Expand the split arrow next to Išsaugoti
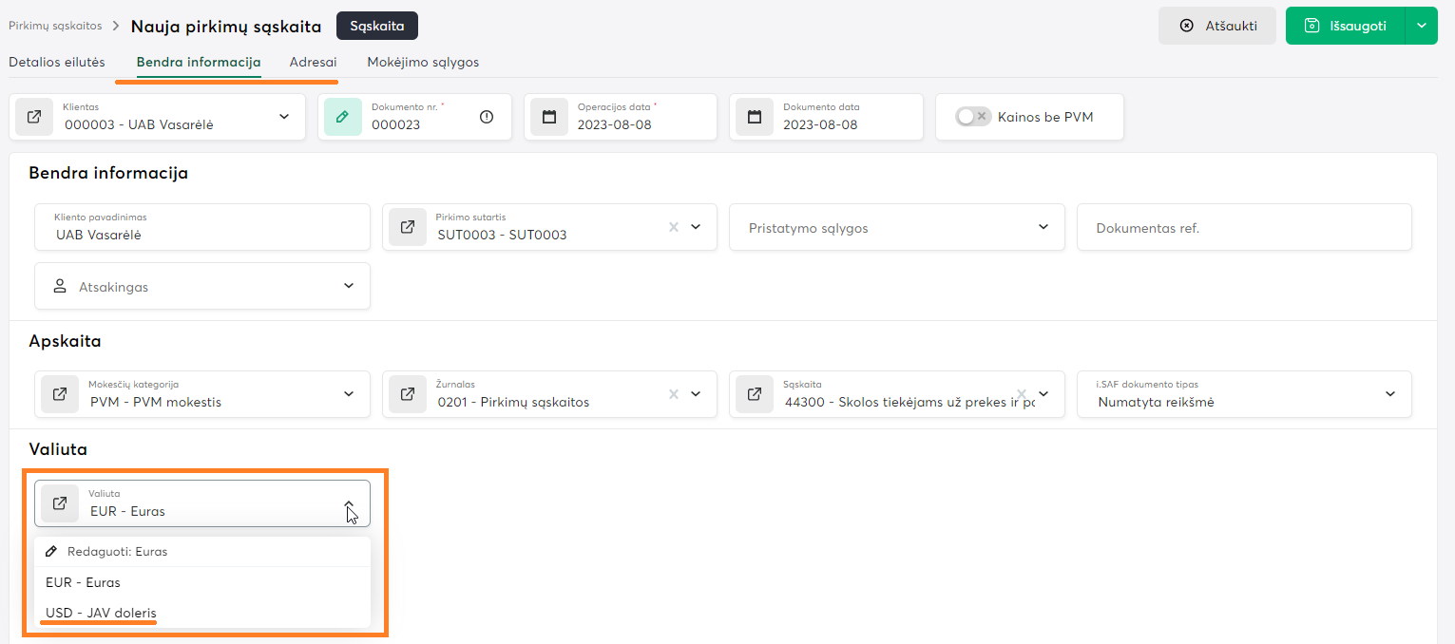The image size is (1455, 644). (x=1422, y=26)
